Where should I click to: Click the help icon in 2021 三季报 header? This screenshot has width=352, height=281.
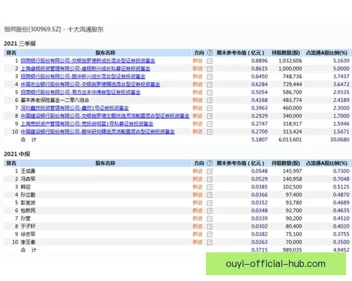(209, 53)
